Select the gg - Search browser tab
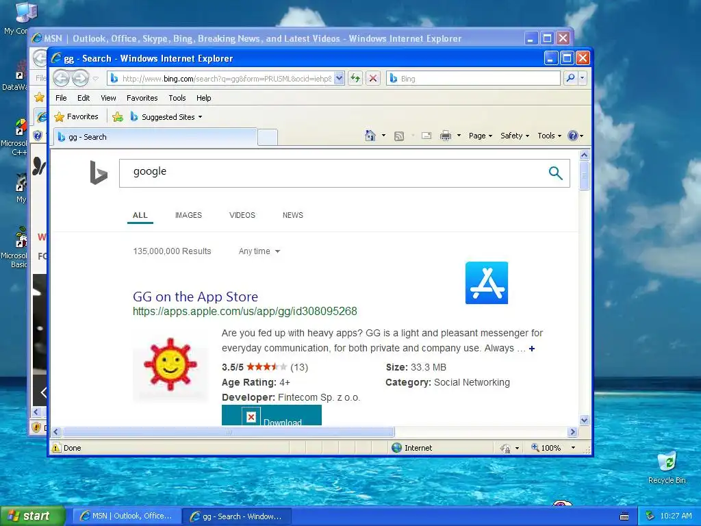 tap(155, 137)
